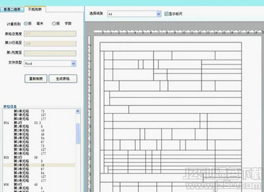Select the 不规则表 tab

click(35, 9)
